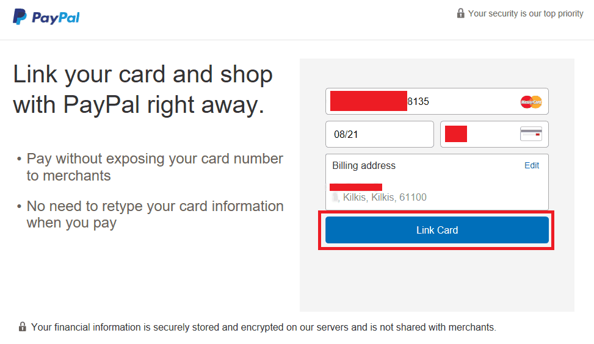Viewport: 594px width, 344px height.
Task: Click 'Your security is our top priority' text
Action: (x=526, y=13)
